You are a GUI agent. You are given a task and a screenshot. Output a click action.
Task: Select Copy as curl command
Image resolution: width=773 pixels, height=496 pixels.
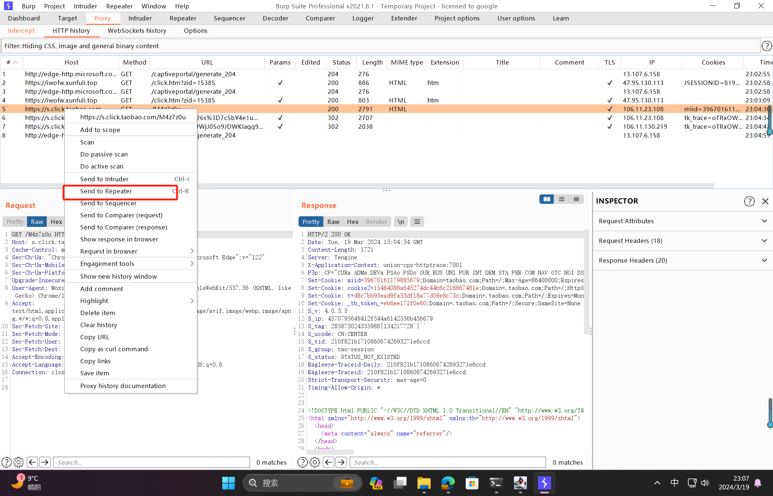click(114, 349)
